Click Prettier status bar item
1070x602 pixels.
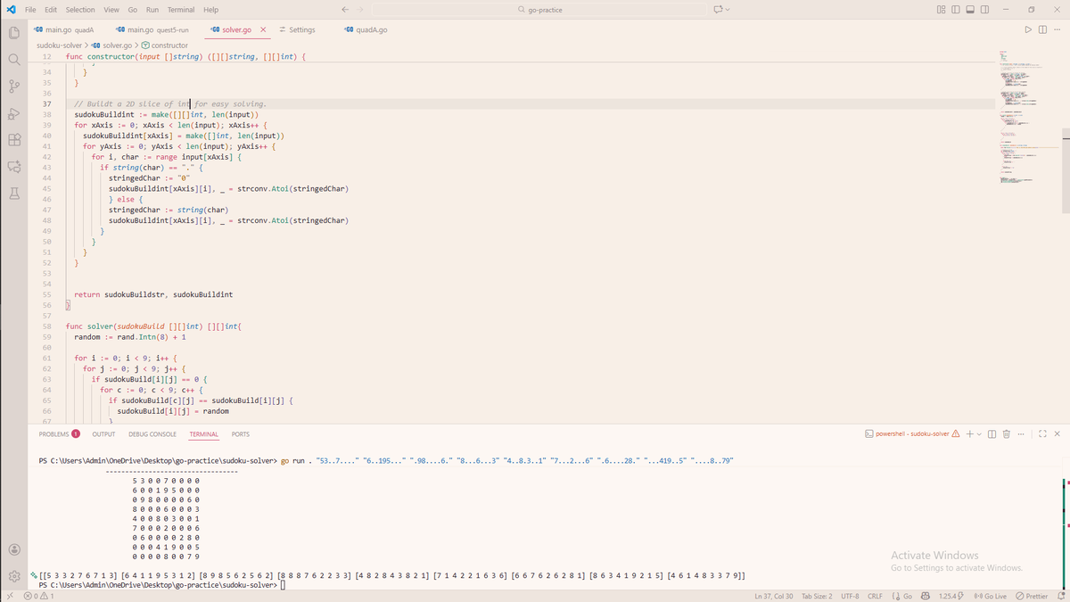click(x=1032, y=596)
